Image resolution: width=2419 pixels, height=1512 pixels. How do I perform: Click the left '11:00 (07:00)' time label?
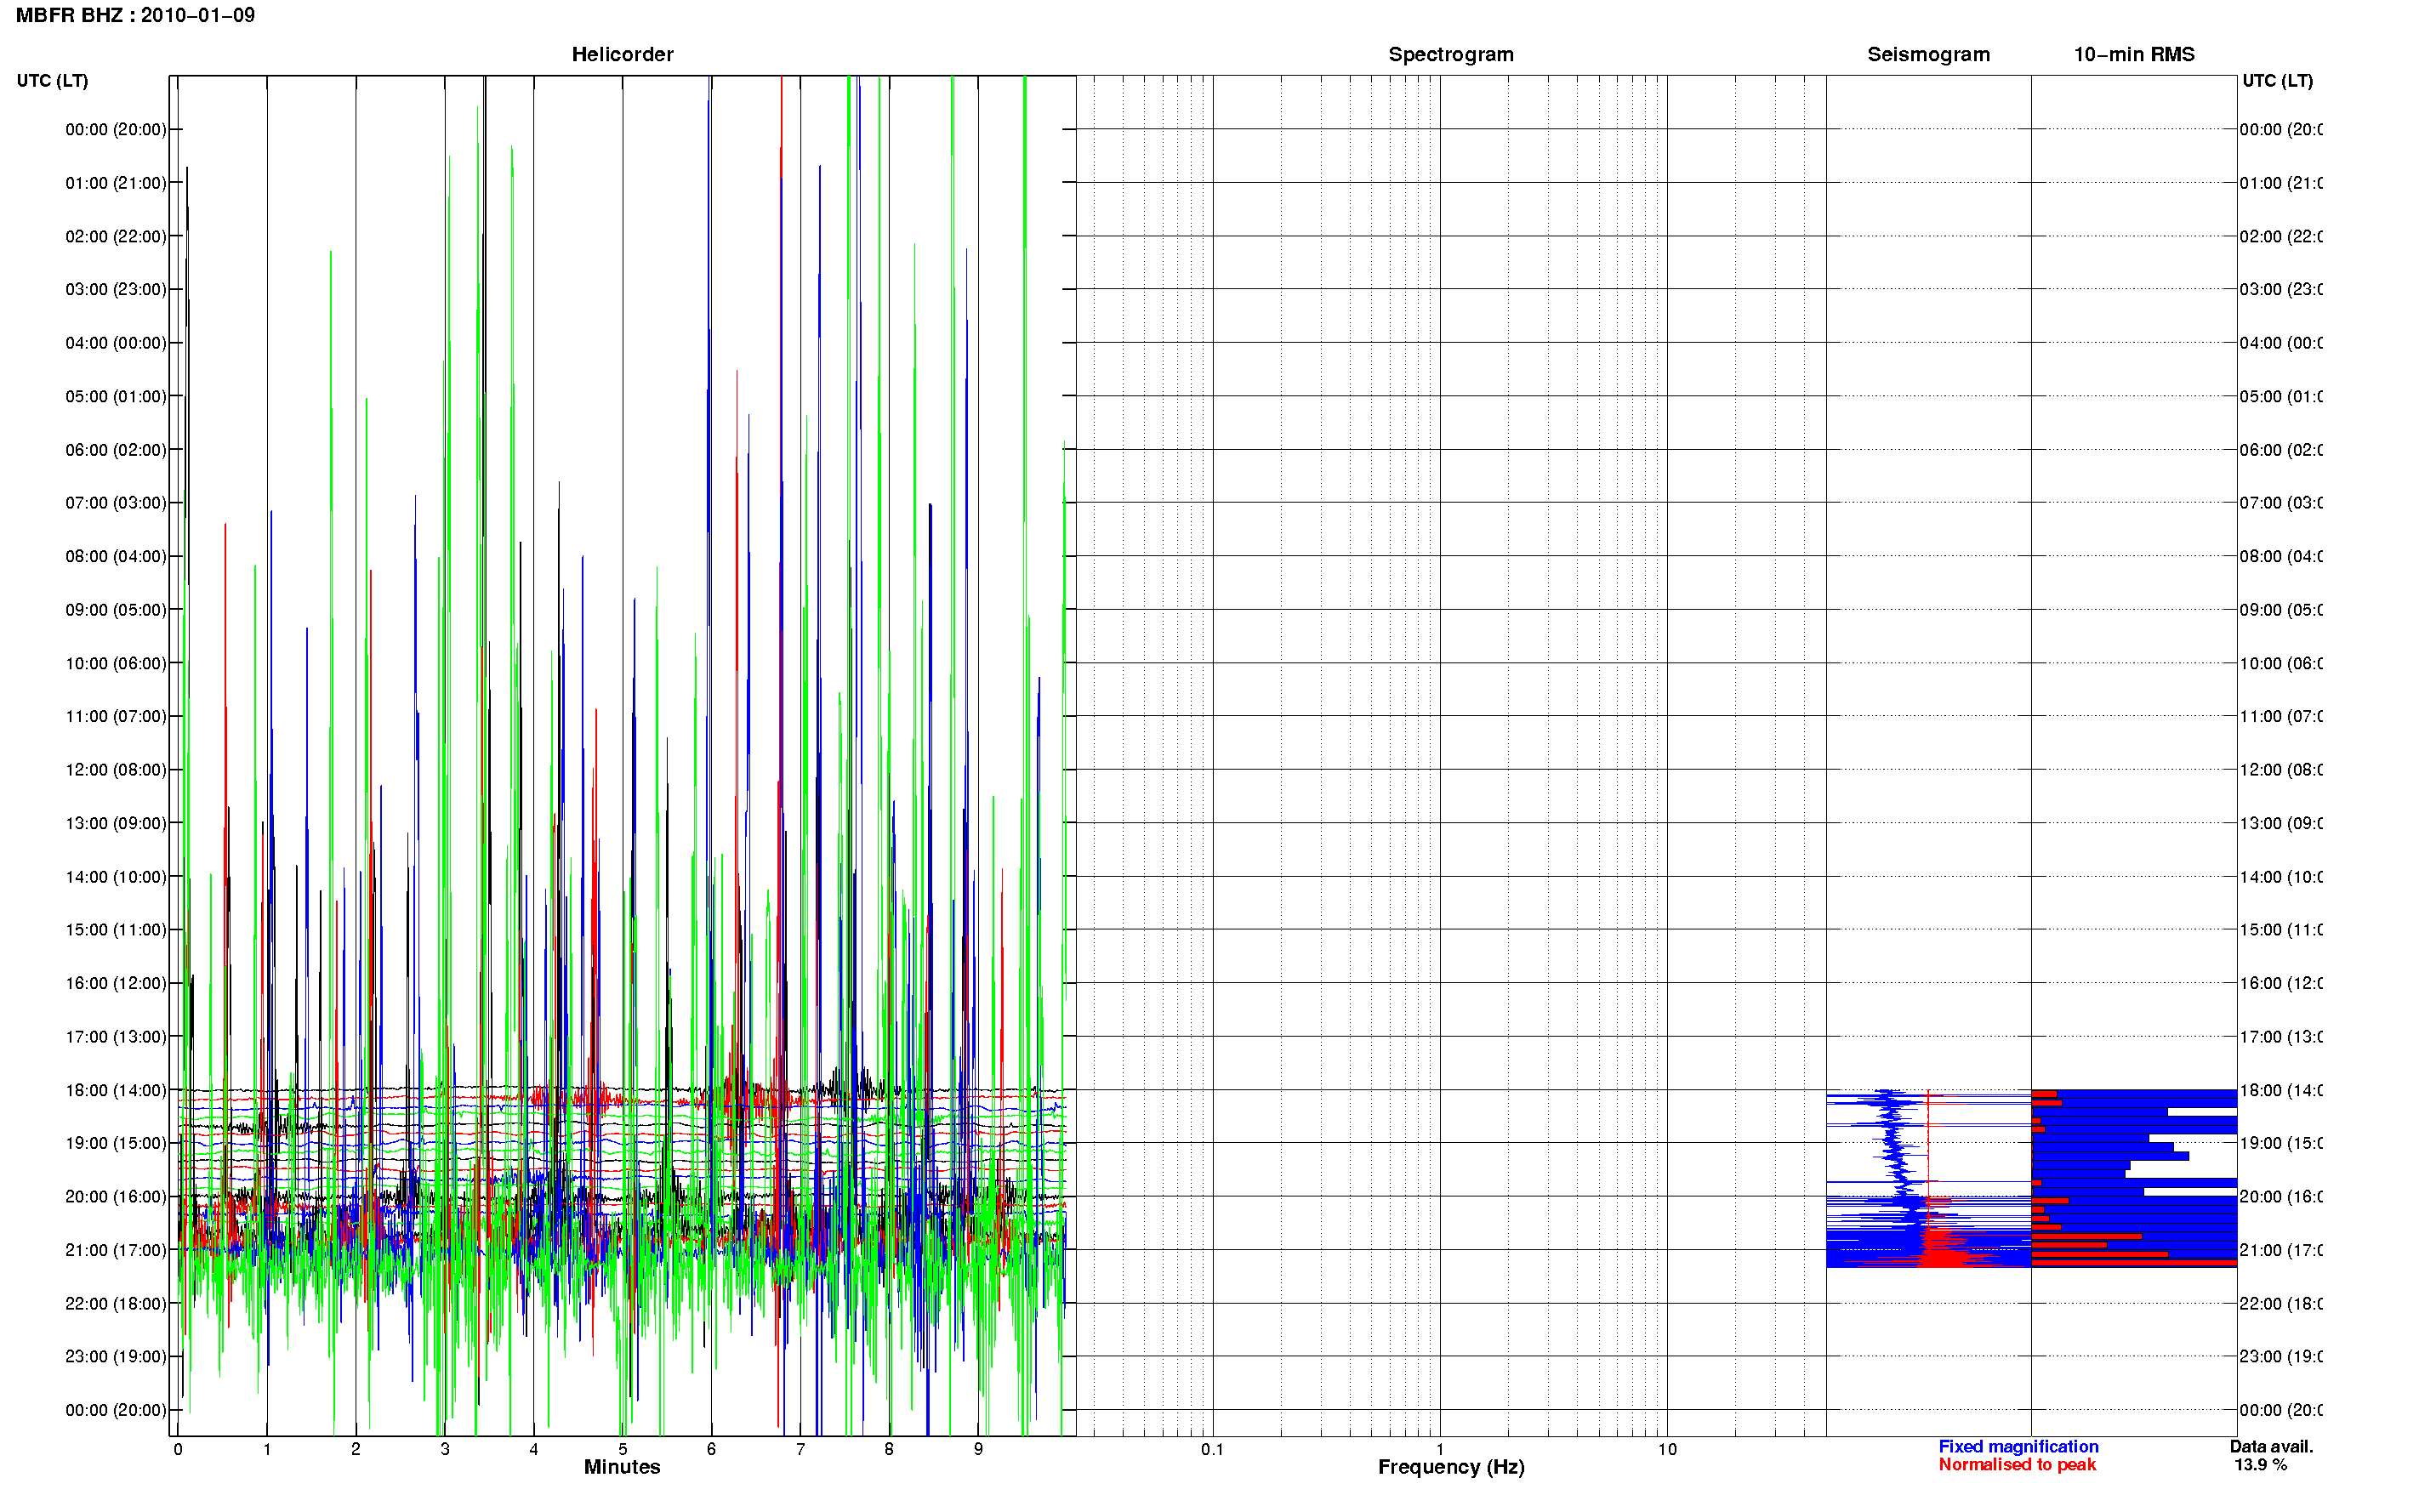pyautogui.click(x=116, y=716)
